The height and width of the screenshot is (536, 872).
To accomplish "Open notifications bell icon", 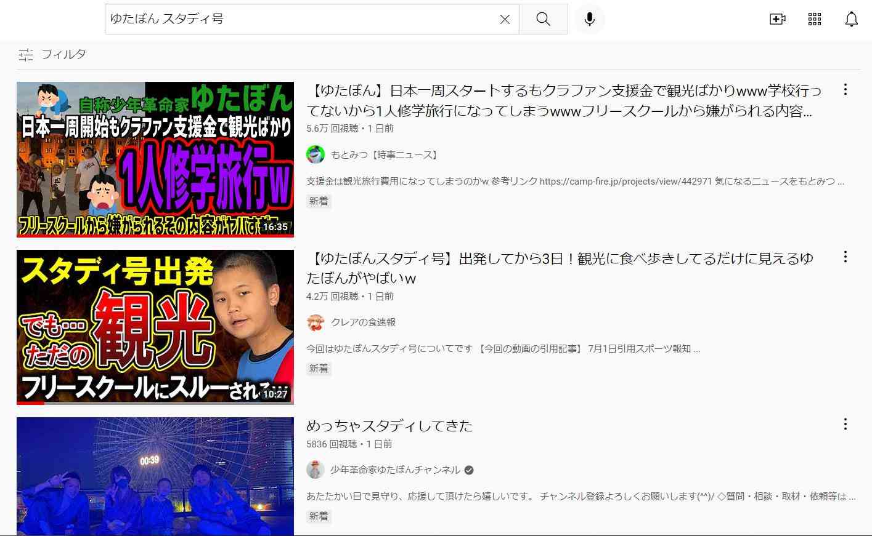I will 852,19.
